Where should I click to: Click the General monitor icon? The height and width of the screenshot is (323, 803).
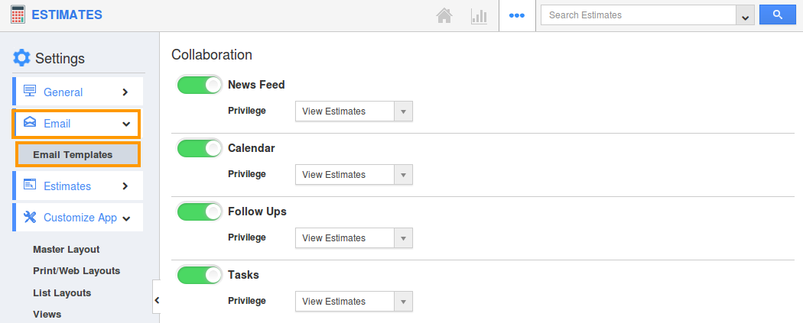30,92
